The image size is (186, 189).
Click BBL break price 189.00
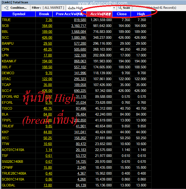(47, 32)
